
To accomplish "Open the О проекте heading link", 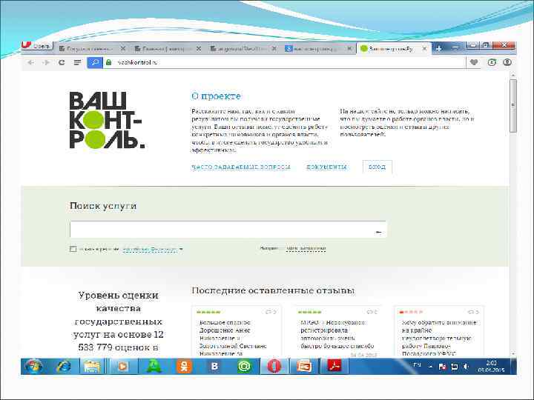I will pyautogui.click(x=216, y=96).
